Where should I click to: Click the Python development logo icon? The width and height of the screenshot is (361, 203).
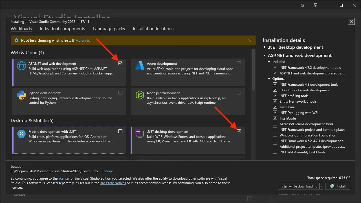[21, 95]
